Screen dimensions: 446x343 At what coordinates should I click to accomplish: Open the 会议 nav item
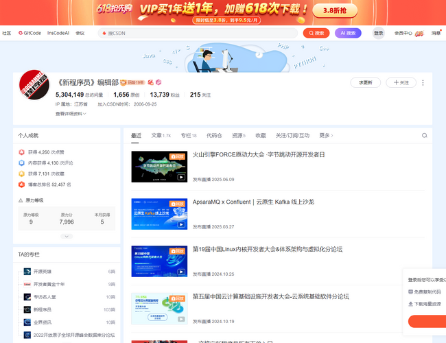[x=80, y=33]
